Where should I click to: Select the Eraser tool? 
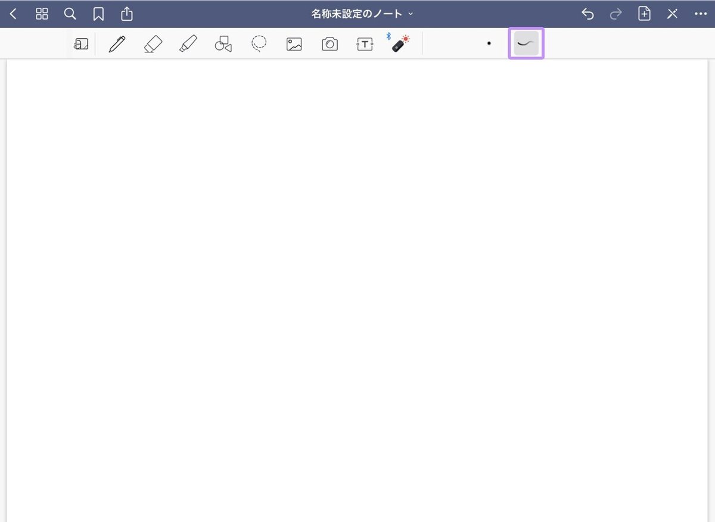(x=153, y=44)
